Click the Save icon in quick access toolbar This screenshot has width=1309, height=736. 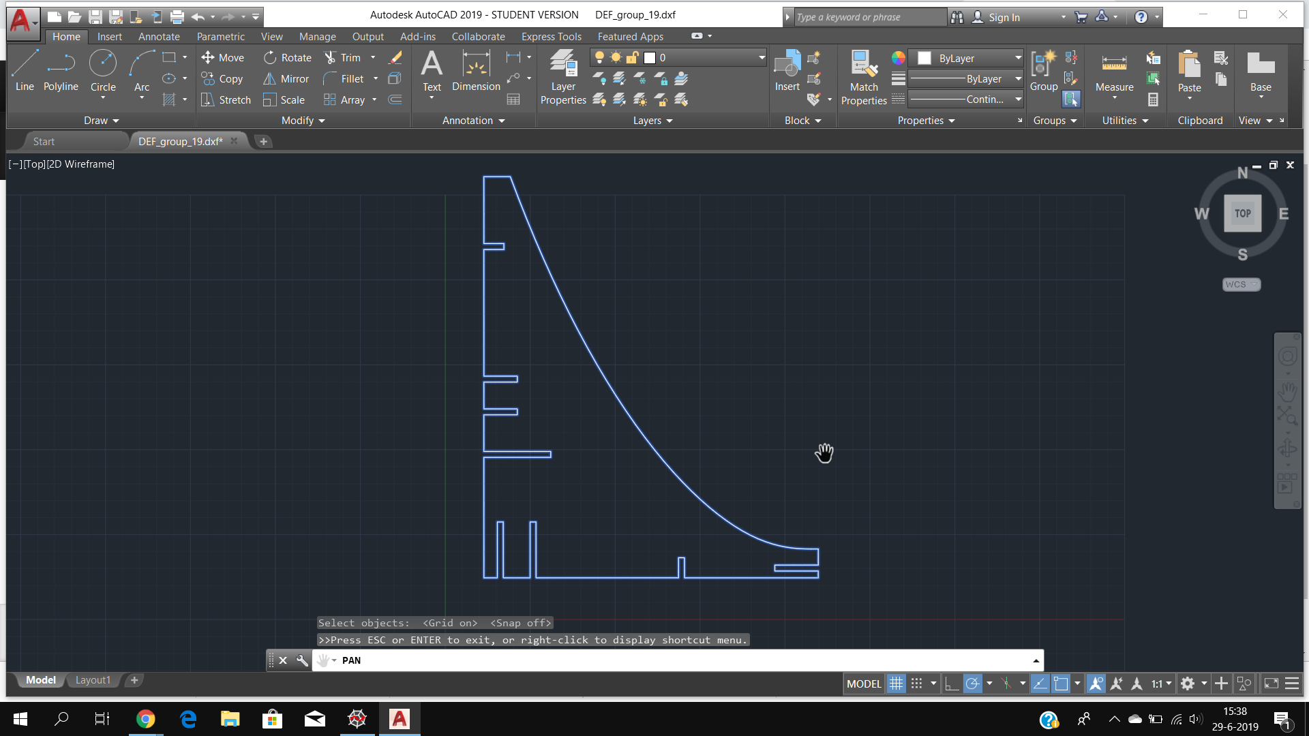[x=95, y=17]
